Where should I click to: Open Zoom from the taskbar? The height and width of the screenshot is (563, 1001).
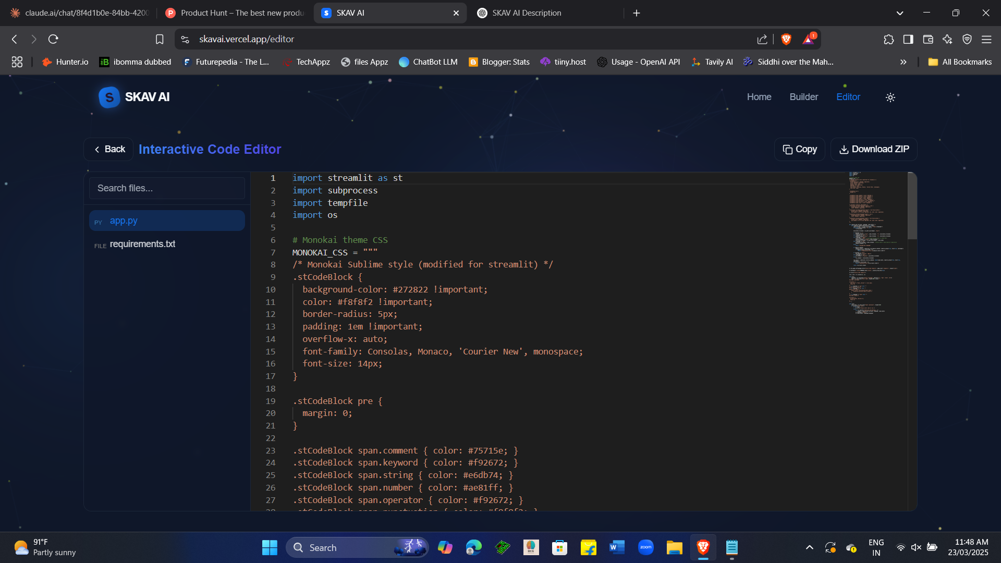tap(645, 547)
